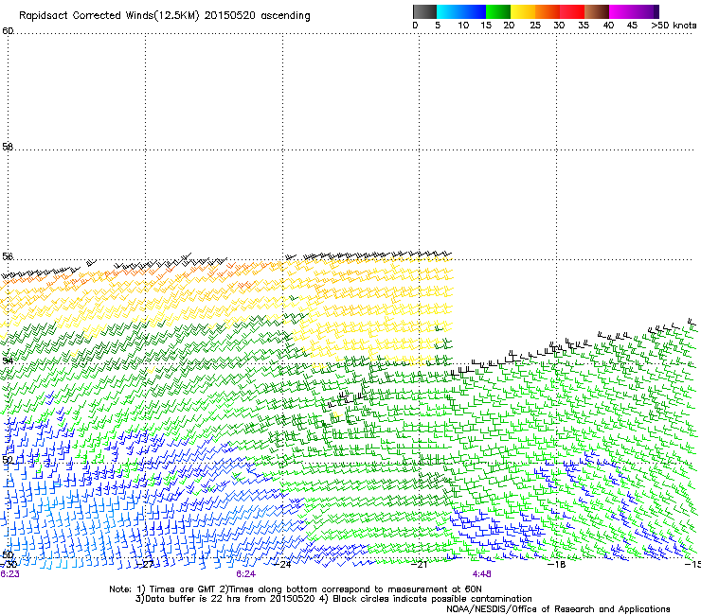Click the legend label '0'

[415, 26]
